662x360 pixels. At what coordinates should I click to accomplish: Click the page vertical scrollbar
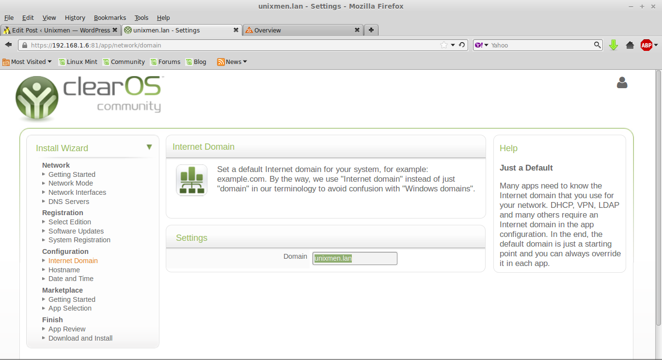coord(658,198)
